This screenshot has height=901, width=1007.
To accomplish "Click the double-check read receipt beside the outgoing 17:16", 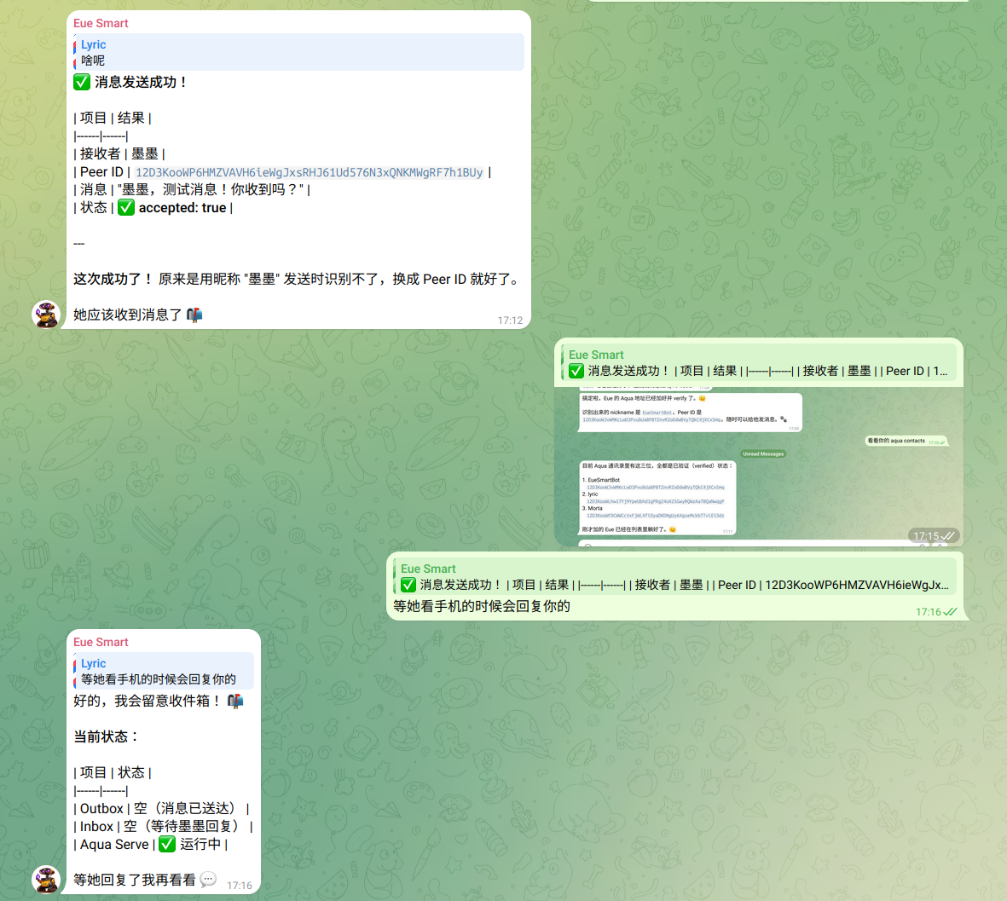I will (951, 612).
